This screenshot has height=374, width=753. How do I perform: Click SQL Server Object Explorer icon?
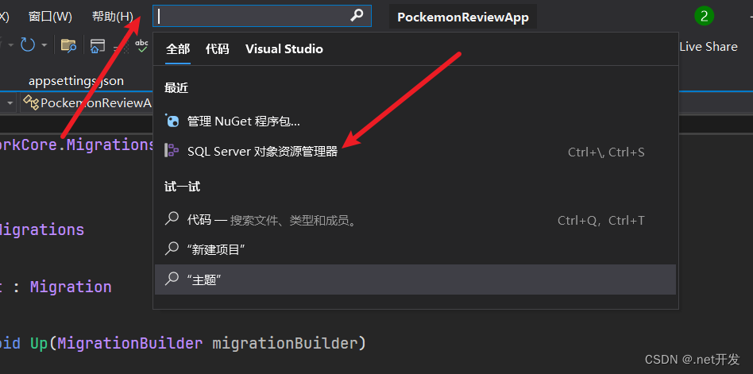coord(172,150)
